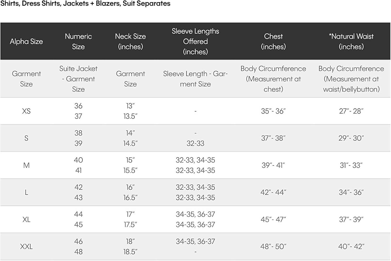Select the XS alpha size cell
391x261 pixels.
click(x=26, y=111)
